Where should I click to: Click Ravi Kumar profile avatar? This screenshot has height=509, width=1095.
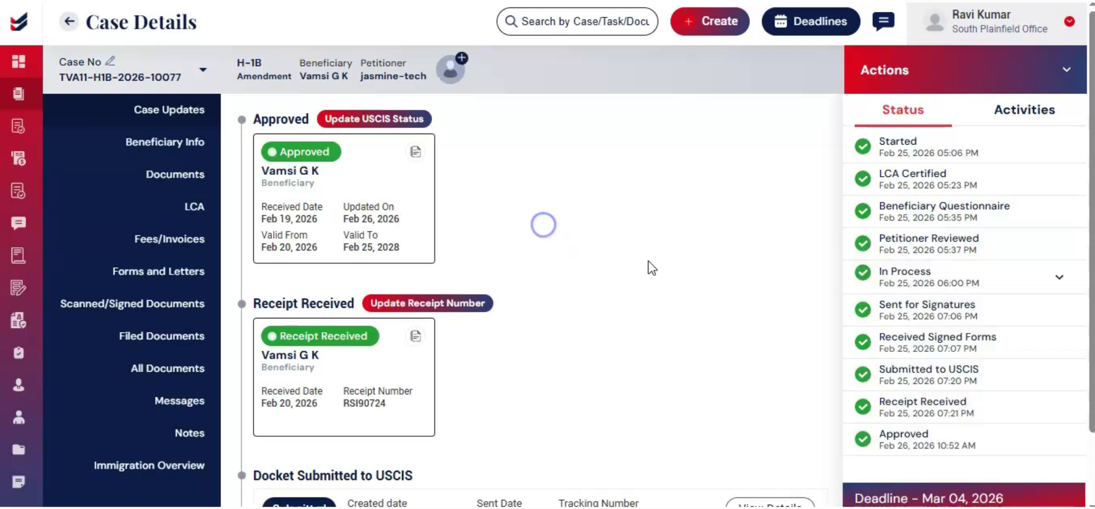935,21
